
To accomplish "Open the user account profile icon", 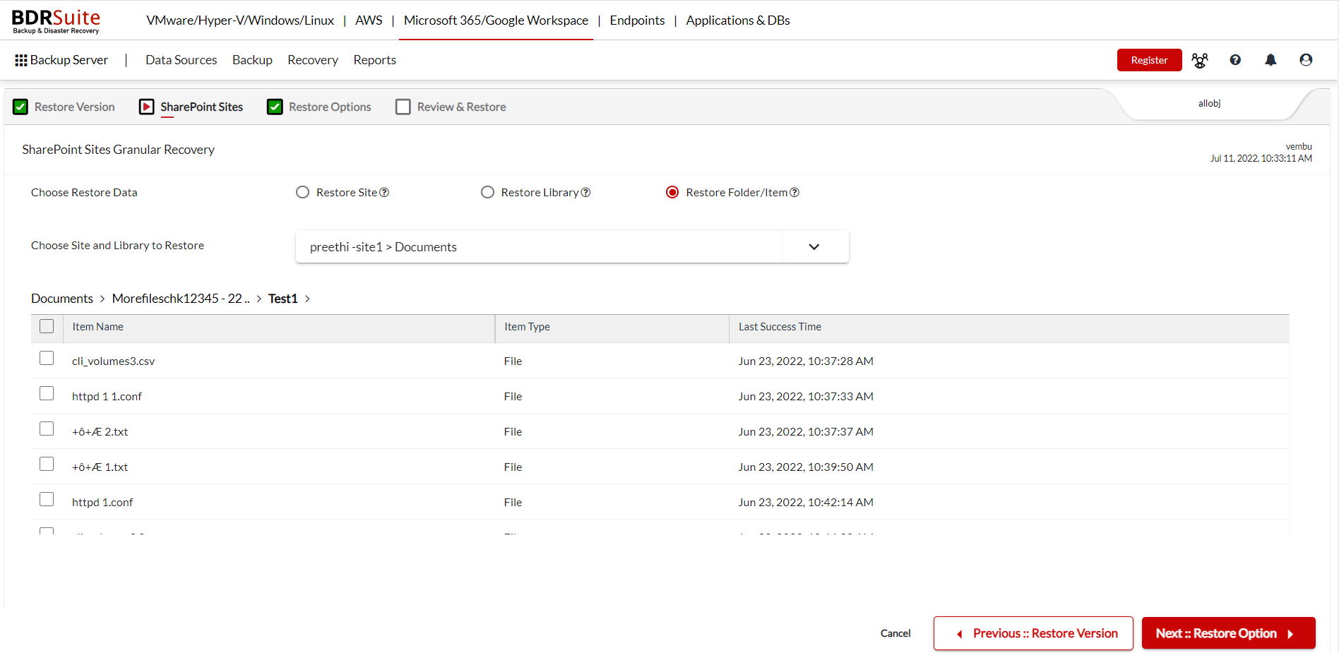I will pos(1306,60).
